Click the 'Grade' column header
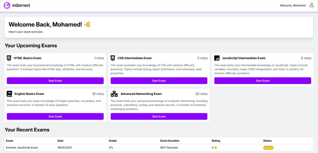 [x=113, y=141]
